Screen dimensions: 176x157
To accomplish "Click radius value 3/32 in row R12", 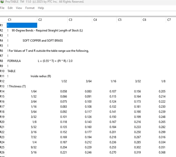I will click(x=138, y=81).
